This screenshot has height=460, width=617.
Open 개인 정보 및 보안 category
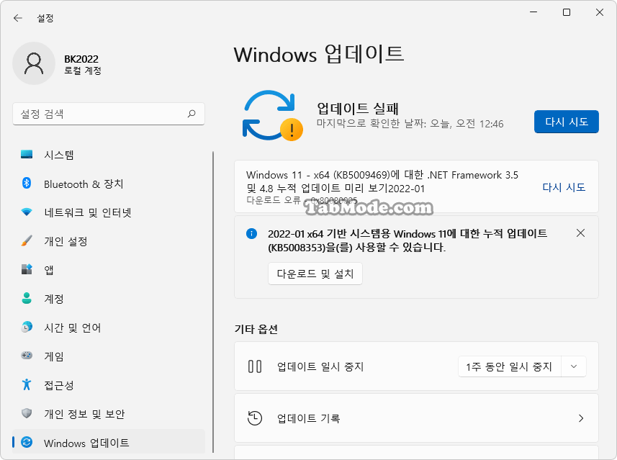(x=109, y=413)
